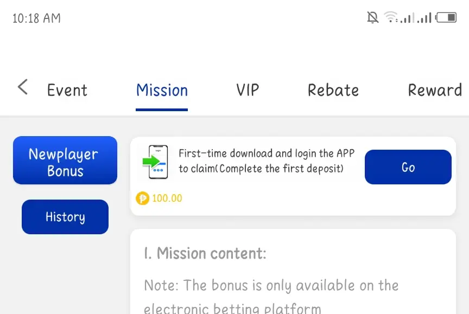Select Newplayer Bonus category
The height and width of the screenshot is (314, 469).
click(x=65, y=160)
